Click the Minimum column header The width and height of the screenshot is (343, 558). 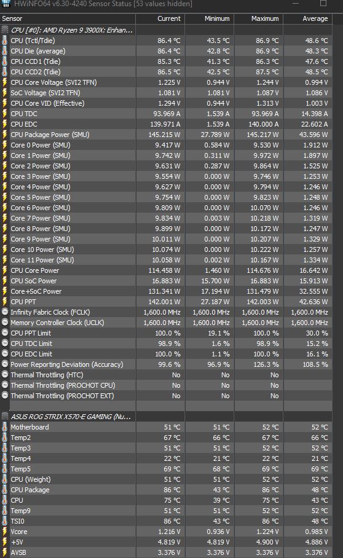pos(209,18)
